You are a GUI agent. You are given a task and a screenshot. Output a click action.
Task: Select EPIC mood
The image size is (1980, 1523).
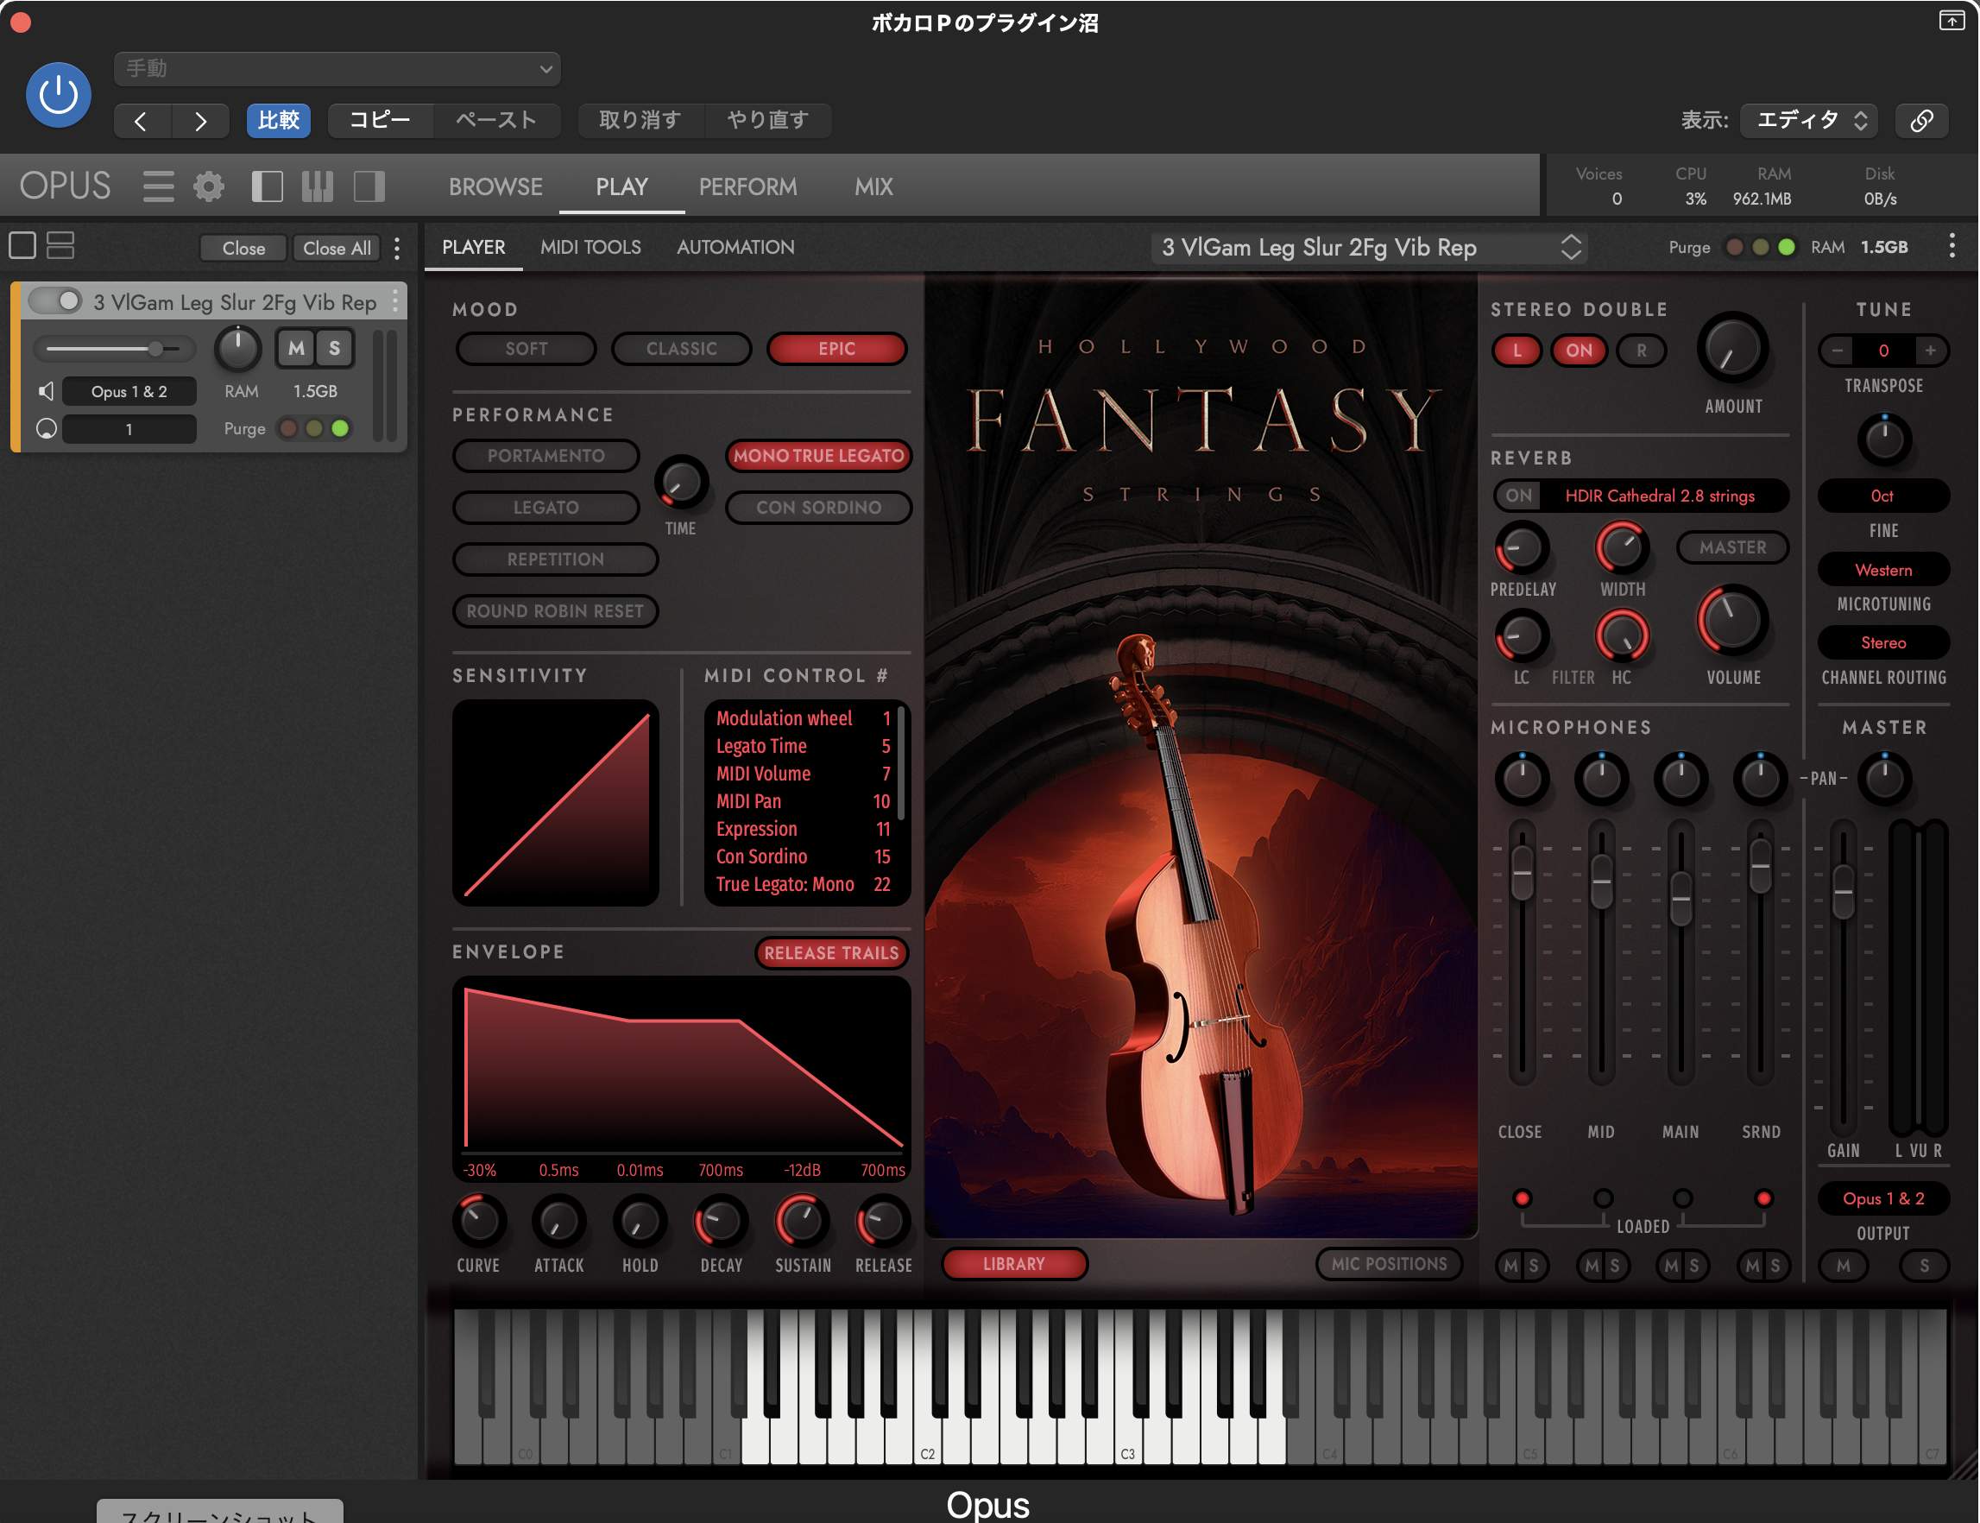point(836,349)
